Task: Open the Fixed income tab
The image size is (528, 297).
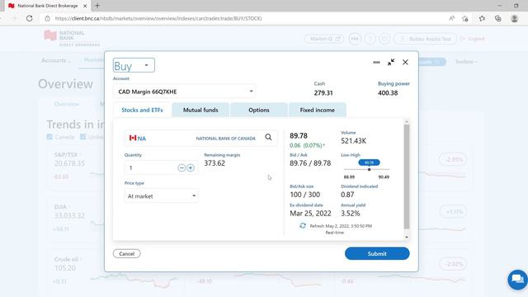Action: point(317,110)
